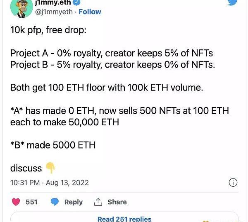The width and height of the screenshot is (248, 222).
Task: Click the Reply text label
Action: (x=73, y=202)
